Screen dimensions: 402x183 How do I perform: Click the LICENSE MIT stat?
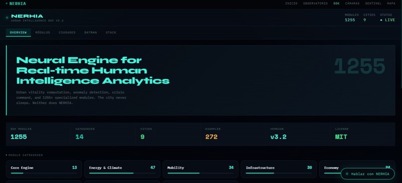363,134
